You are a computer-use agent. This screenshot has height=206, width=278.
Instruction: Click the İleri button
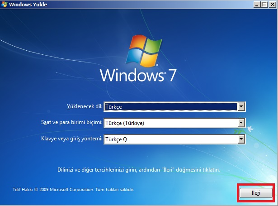pyautogui.click(x=256, y=193)
